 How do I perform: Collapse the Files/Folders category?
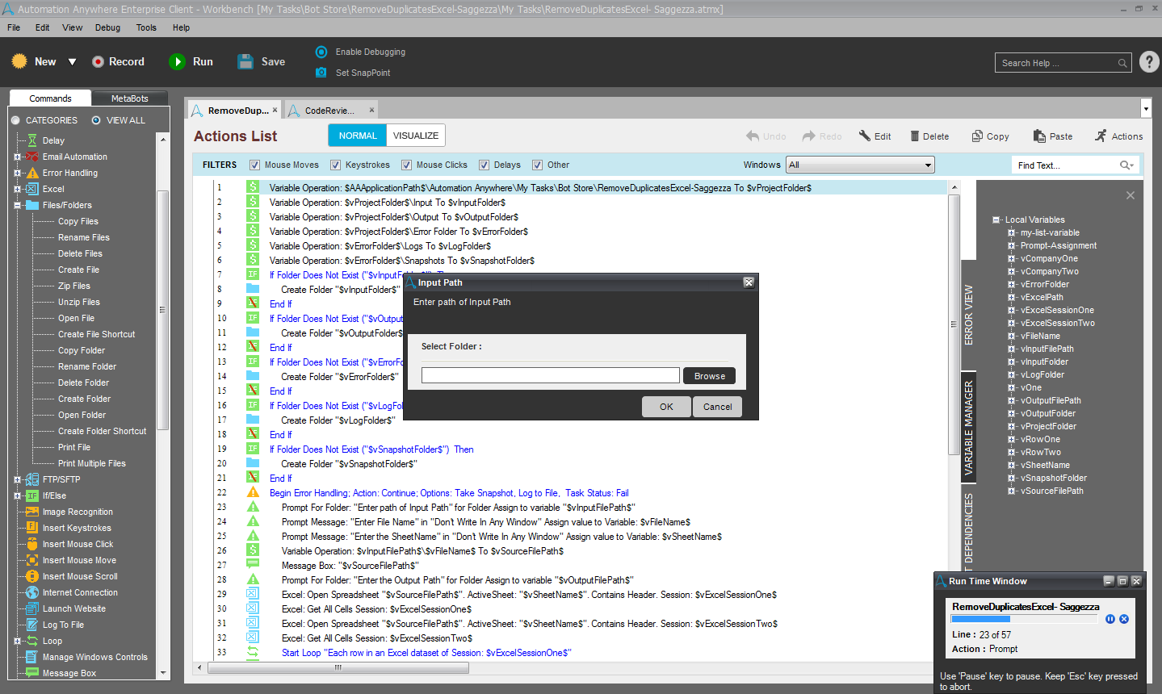[x=17, y=205]
